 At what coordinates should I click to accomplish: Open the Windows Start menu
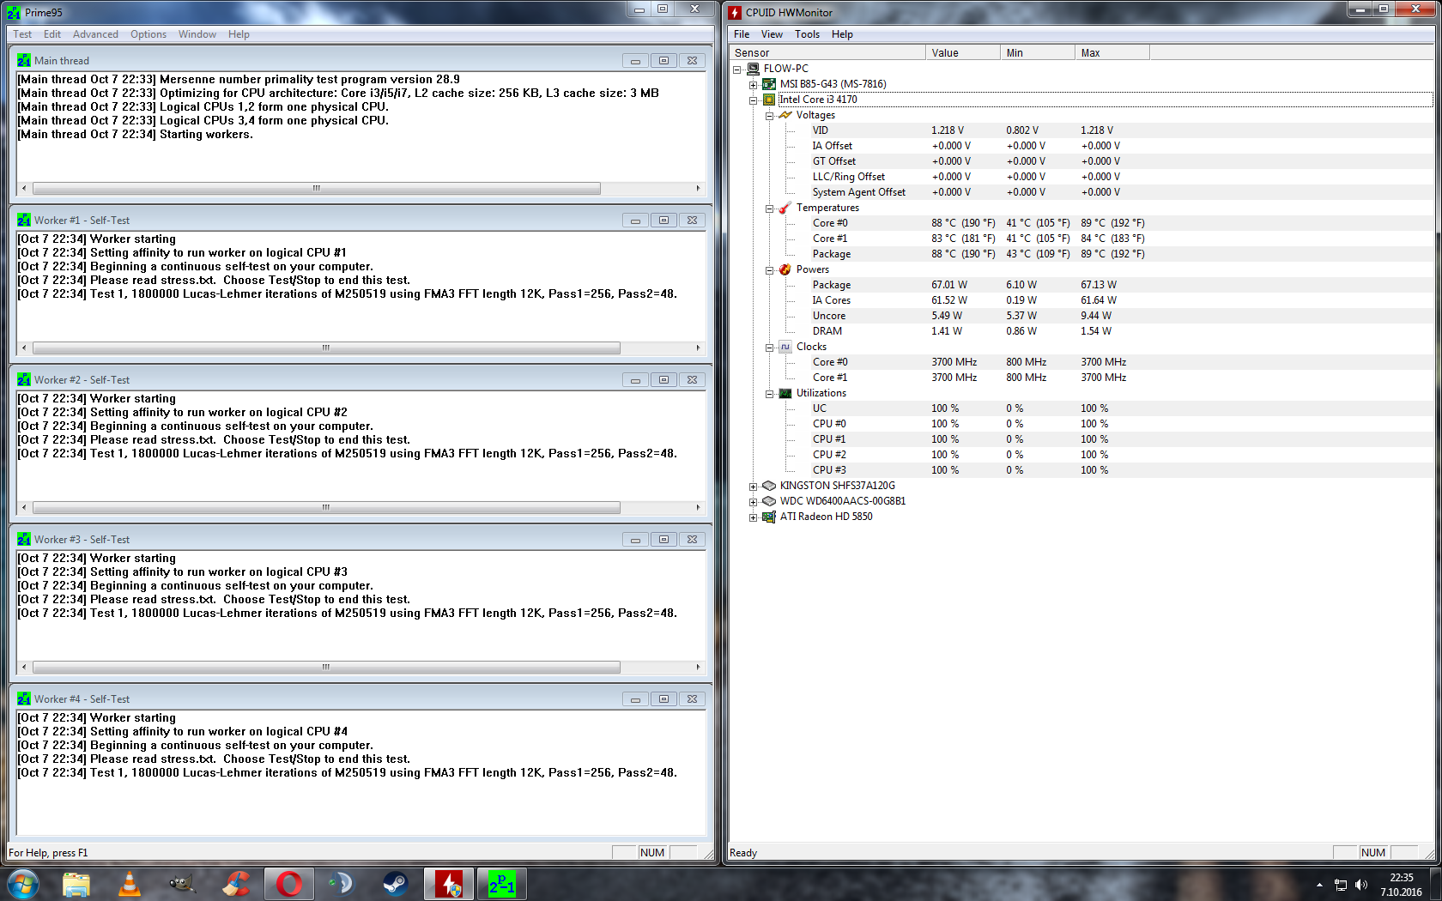23,883
